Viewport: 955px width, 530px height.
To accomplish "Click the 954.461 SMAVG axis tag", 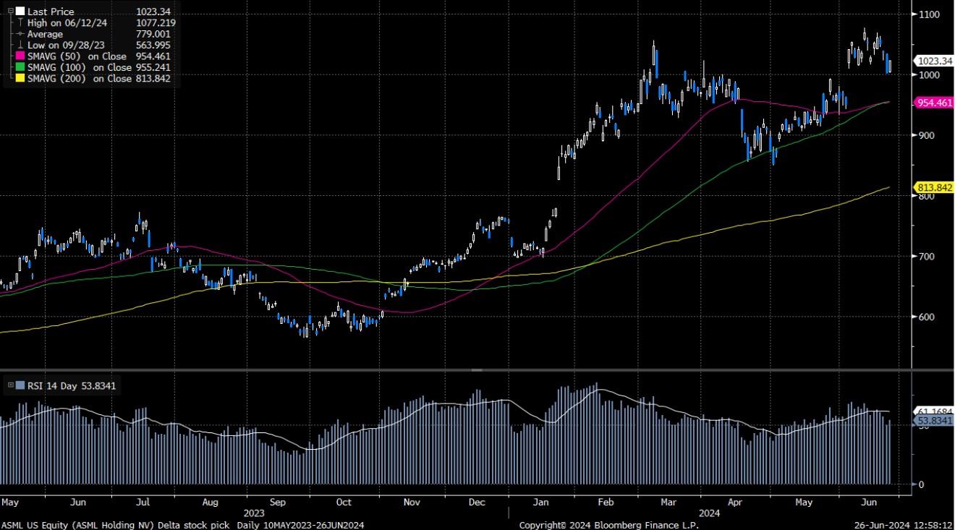I will [x=933, y=103].
